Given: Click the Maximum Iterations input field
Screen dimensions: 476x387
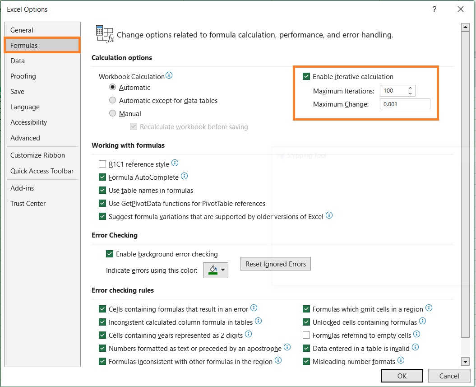Looking at the screenshot, I should [393, 91].
